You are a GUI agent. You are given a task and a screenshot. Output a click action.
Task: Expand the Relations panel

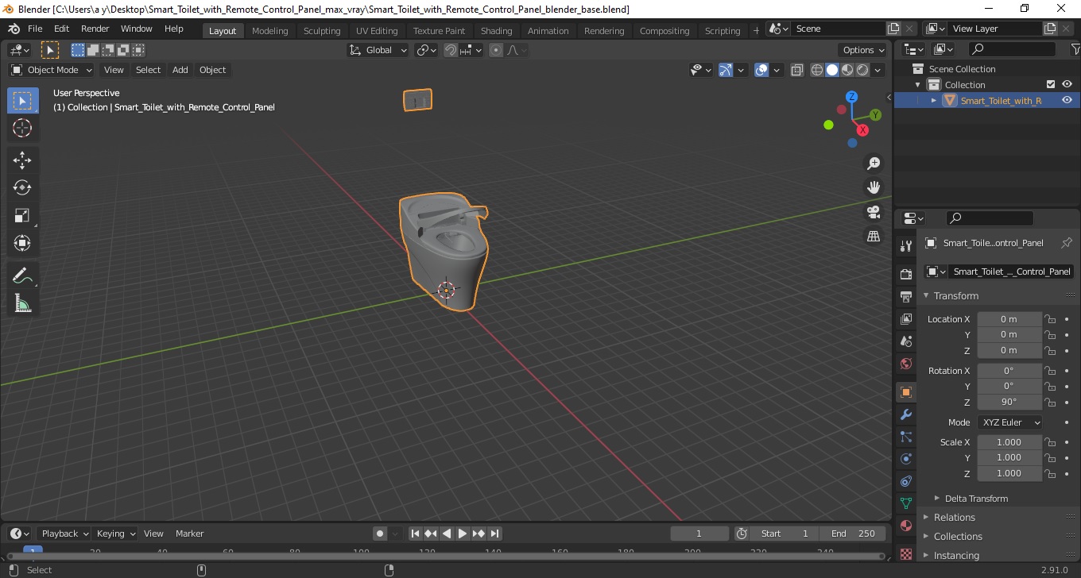[954, 517]
